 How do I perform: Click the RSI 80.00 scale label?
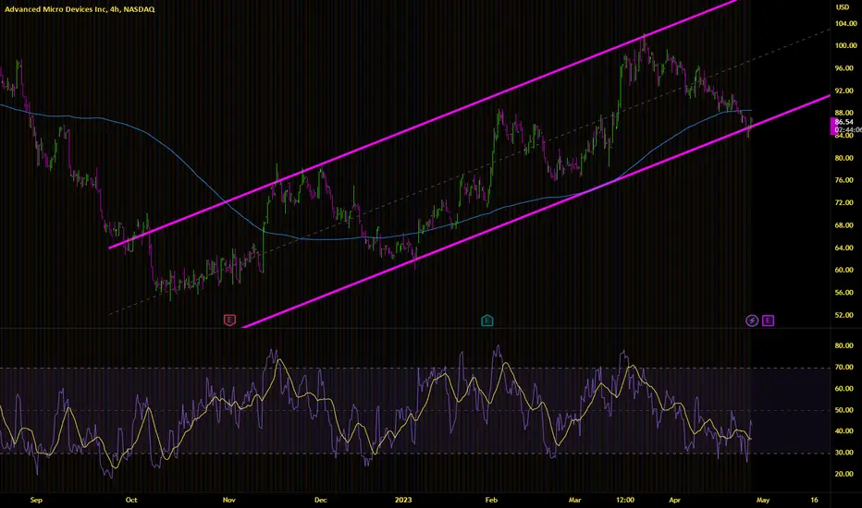pyautogui.click(x=844, y=345)
